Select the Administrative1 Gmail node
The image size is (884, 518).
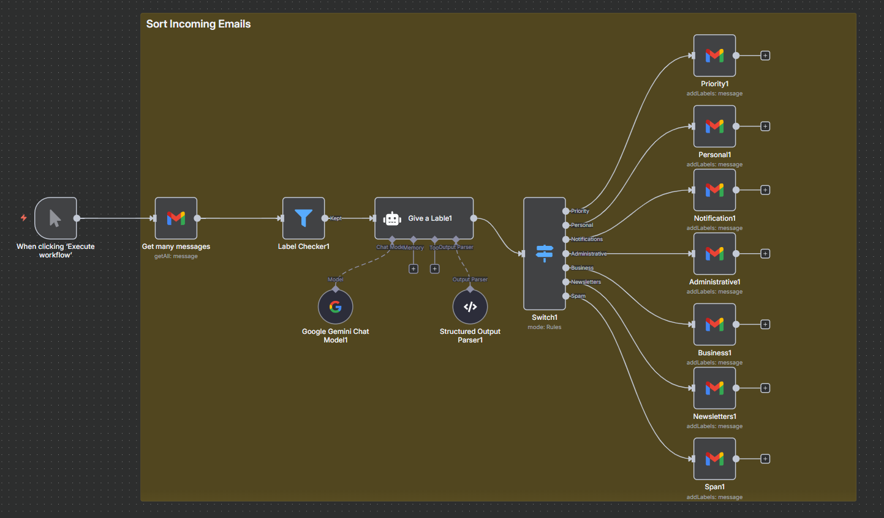[714, 254]
